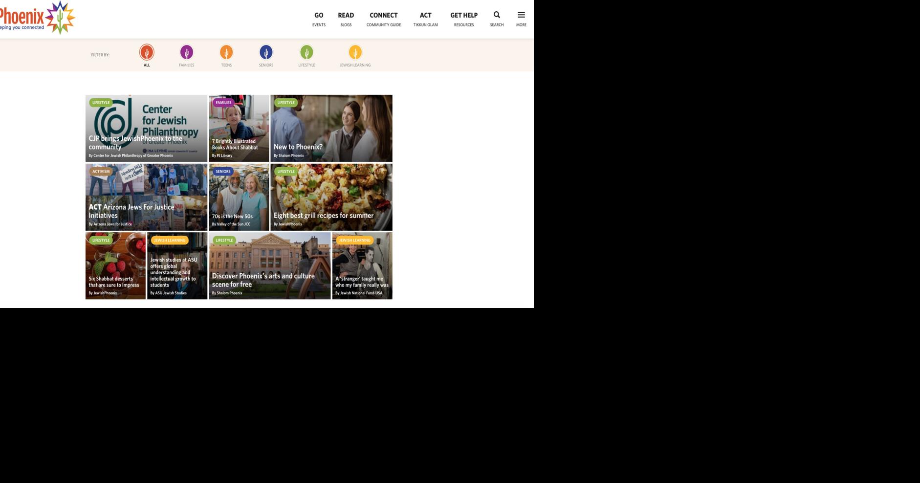Filter blogs by Seniors icon
920x483 pixels.
[x=266, y=52]
